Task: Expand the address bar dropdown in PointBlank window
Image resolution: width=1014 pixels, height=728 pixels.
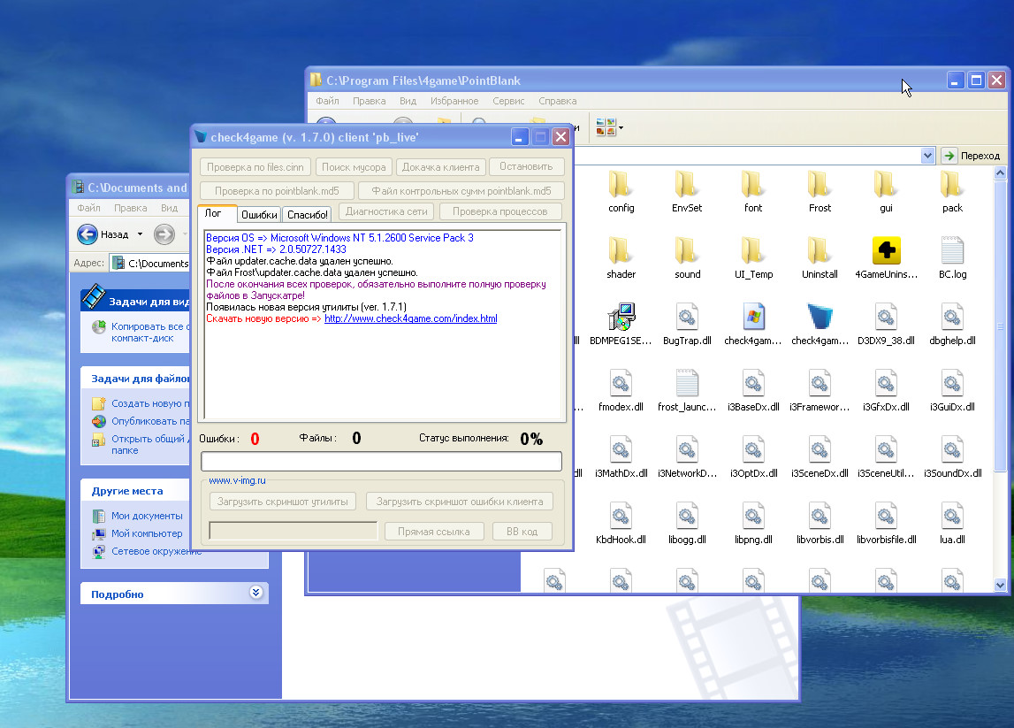Action: click(x=927, y=156)
